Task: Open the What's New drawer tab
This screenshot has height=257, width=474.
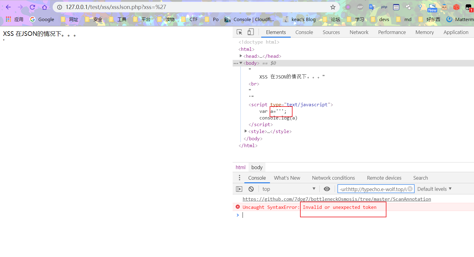Action: [x=287, y=178]
